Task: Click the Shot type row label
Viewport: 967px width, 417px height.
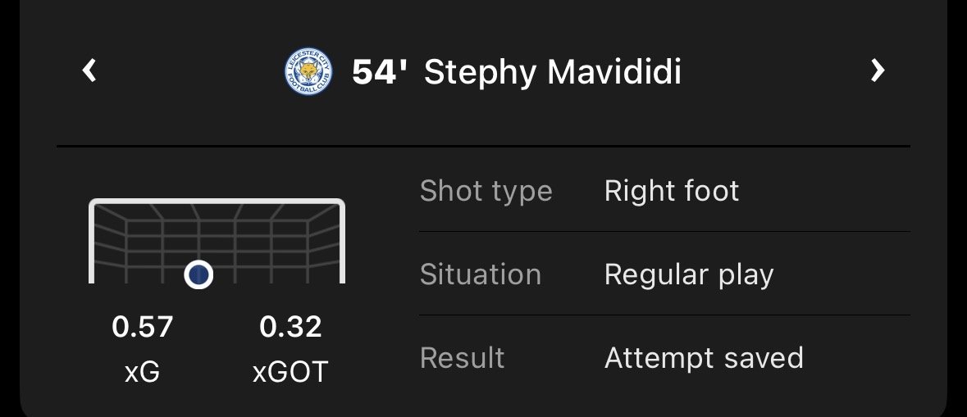Action: [x=486, y=191]
